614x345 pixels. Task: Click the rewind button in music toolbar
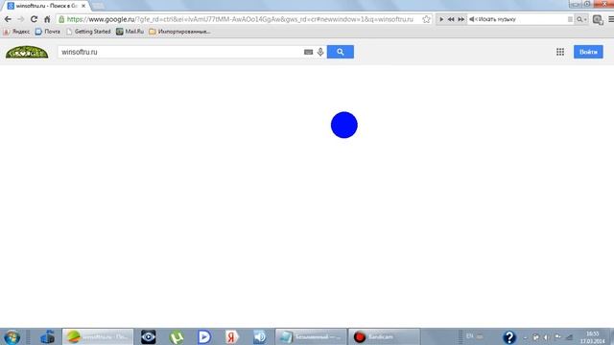point(451,19)
